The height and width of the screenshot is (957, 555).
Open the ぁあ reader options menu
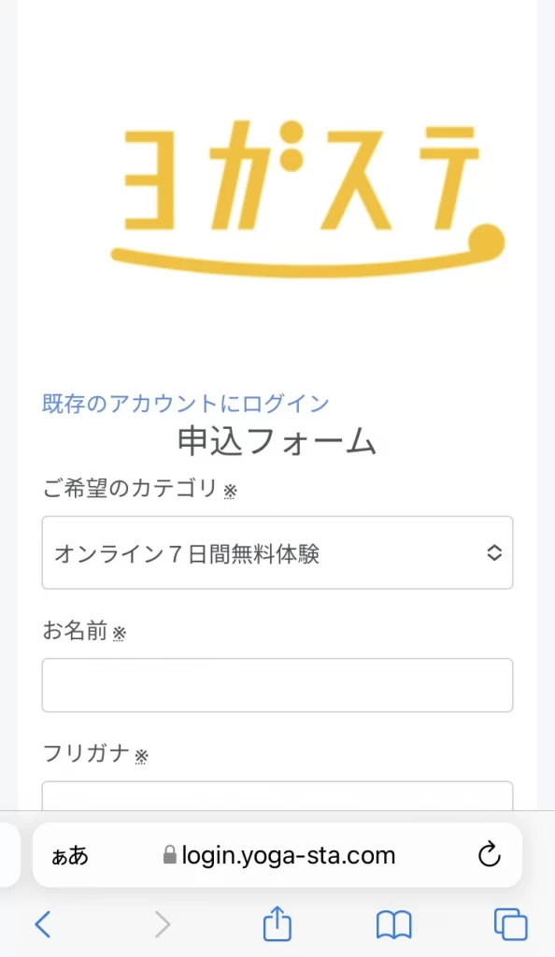(69, 856)
